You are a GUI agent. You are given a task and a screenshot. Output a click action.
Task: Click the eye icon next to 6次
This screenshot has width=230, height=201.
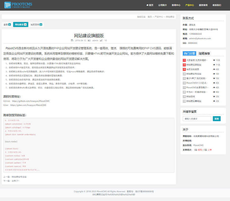tap(214, 69)
